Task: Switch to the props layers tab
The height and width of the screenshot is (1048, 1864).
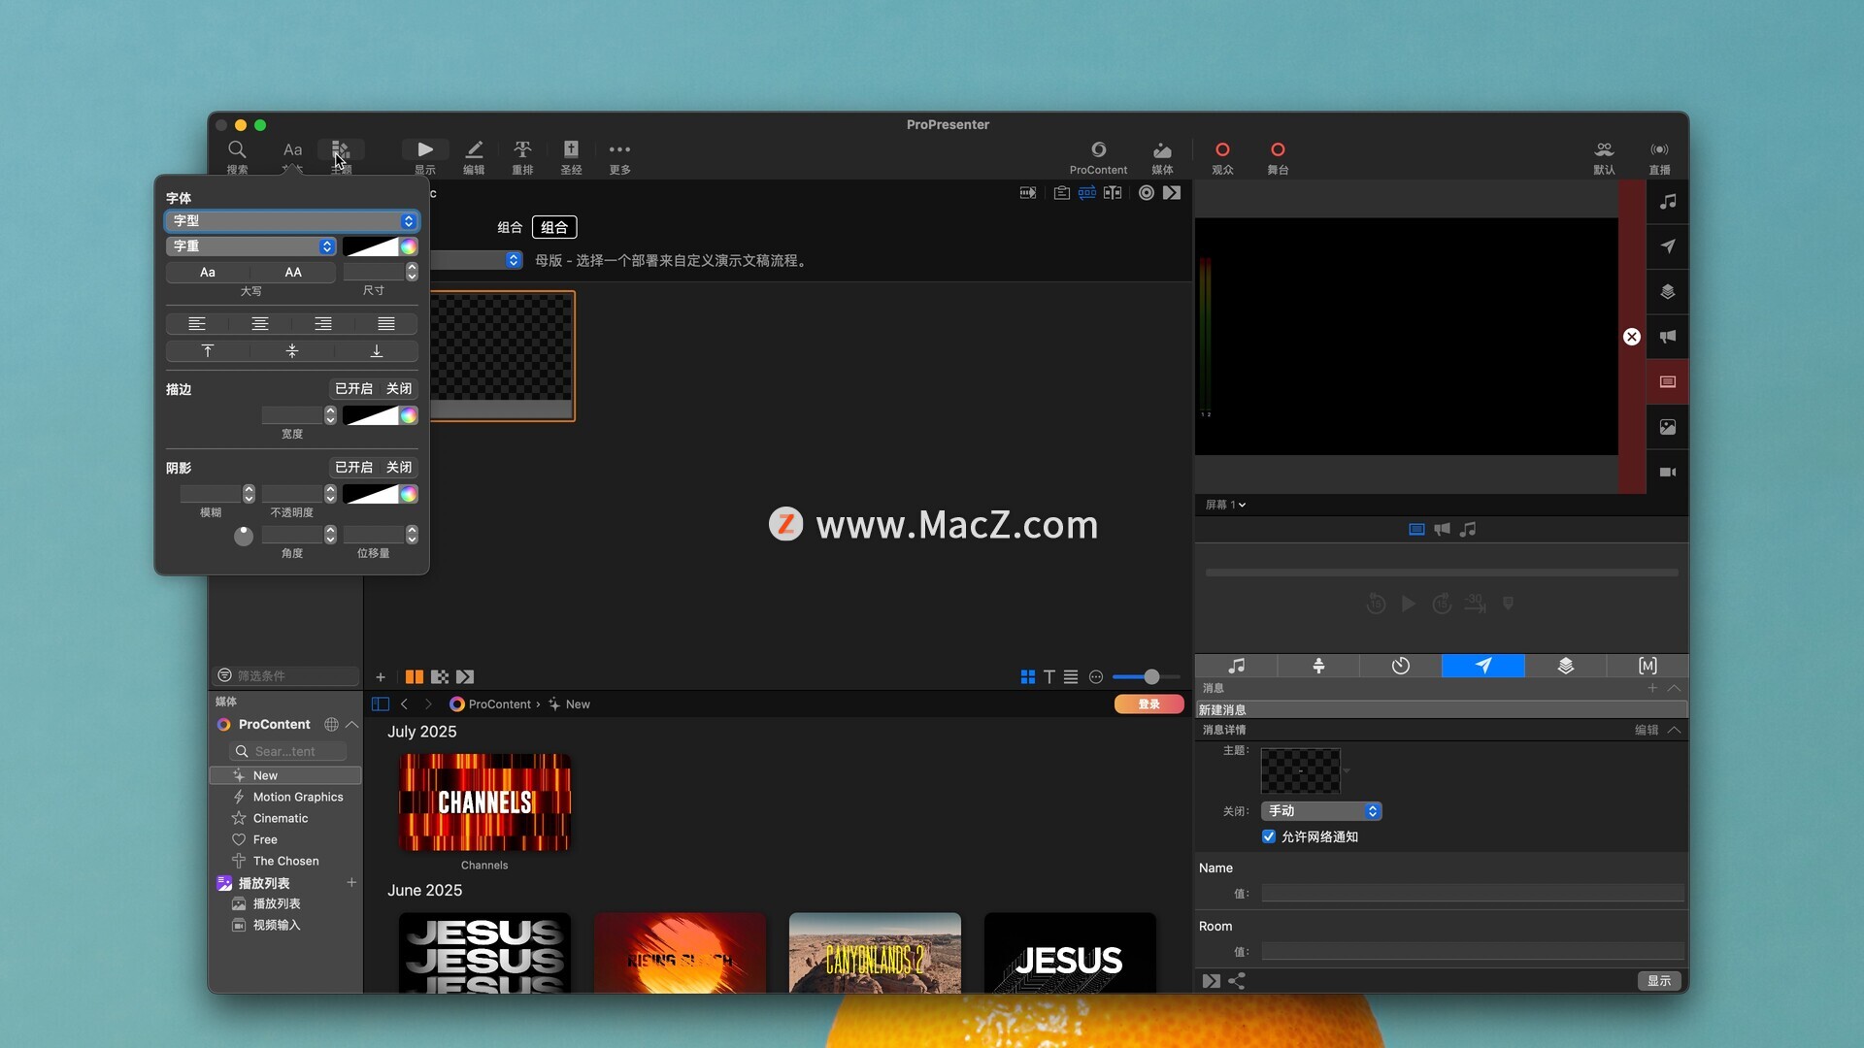Action: click(x=1566, y=666)
